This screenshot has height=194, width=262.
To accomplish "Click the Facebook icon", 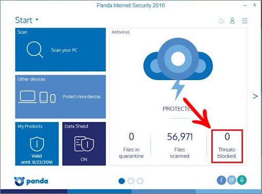I will coord(221,180).
